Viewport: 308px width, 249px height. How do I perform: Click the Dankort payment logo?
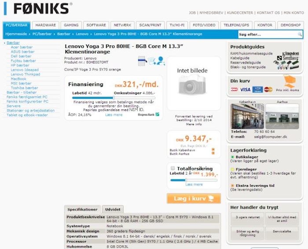click(234, 89)
